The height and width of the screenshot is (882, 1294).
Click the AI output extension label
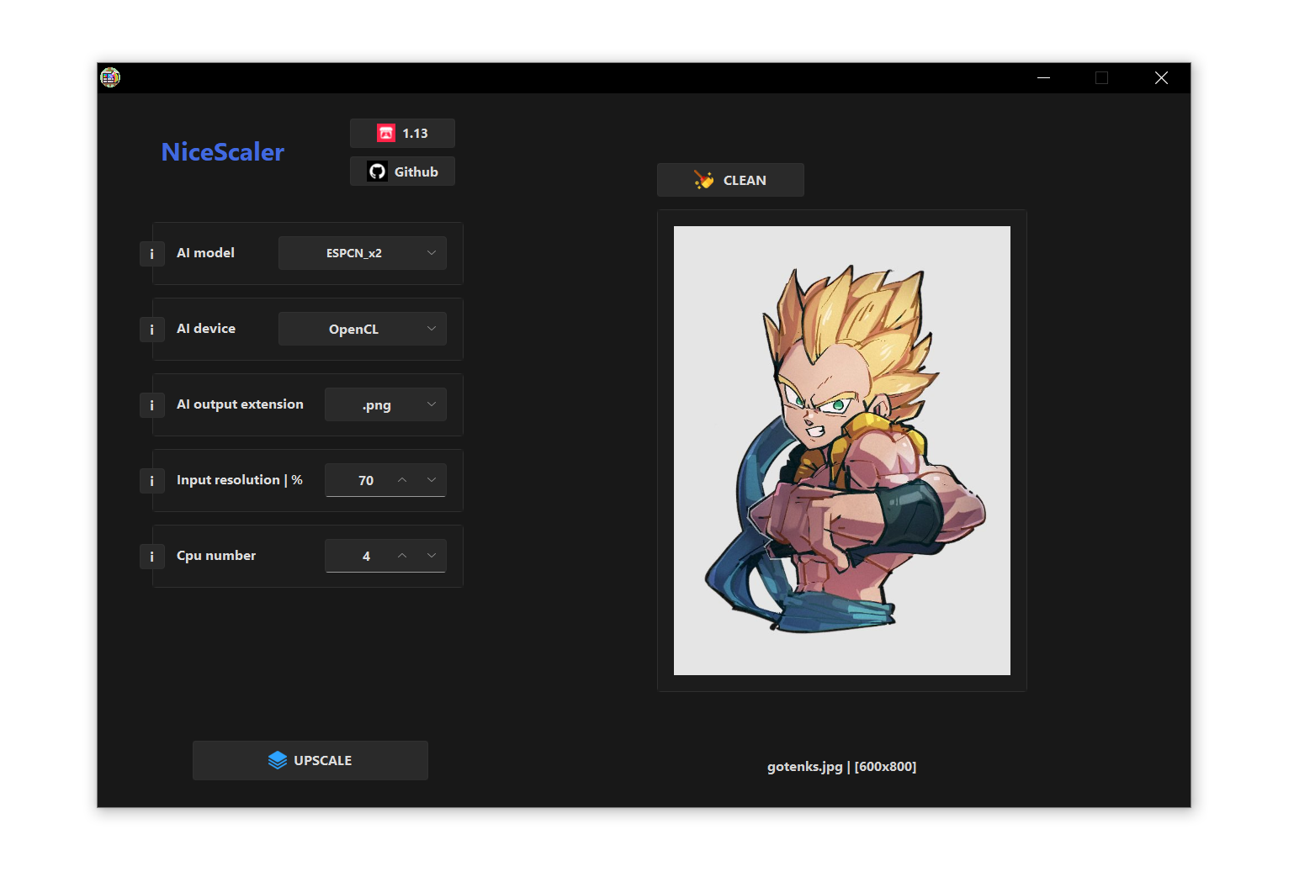[240, 404]
